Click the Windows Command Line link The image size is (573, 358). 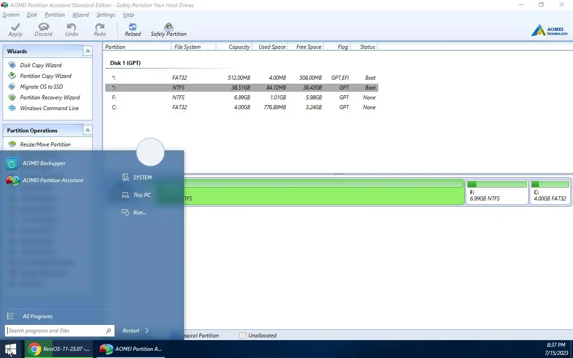pyautogui.click(x=49, y=108)
